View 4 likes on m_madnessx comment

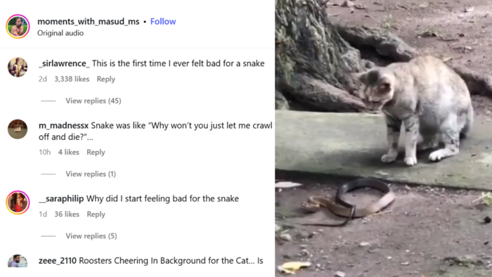(68, 152)
